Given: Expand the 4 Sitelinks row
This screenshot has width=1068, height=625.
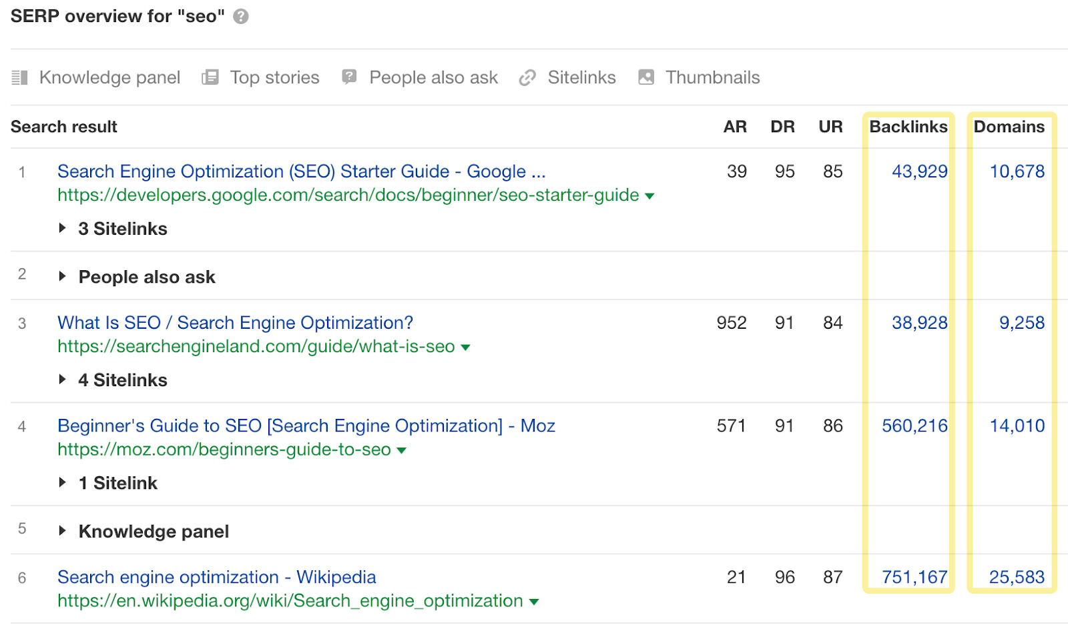Looking at the screenshot, I should point(63,380).
